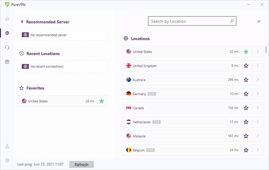Viewport: 269px width, 170px height.
Task: Favorite Belgium with its star
Action: pyautogui.click(x=246, y=150)
